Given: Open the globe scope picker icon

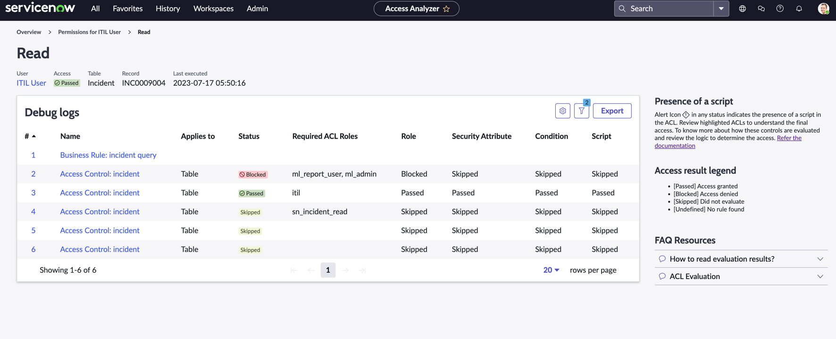Looking at the screenshot, I should [743, 8].
